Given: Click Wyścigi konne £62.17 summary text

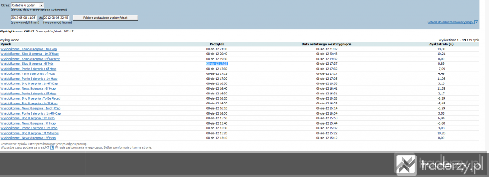Looking at the screenshot, I should tap(17, 31).
